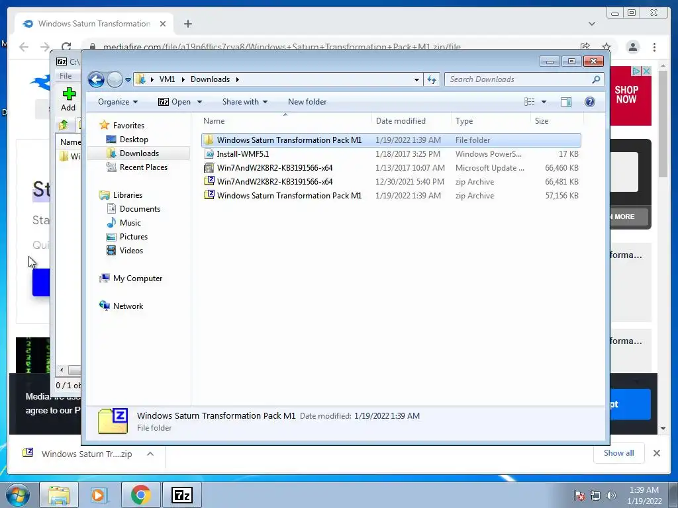Expand the address bar history dropdown

[416, 79]
